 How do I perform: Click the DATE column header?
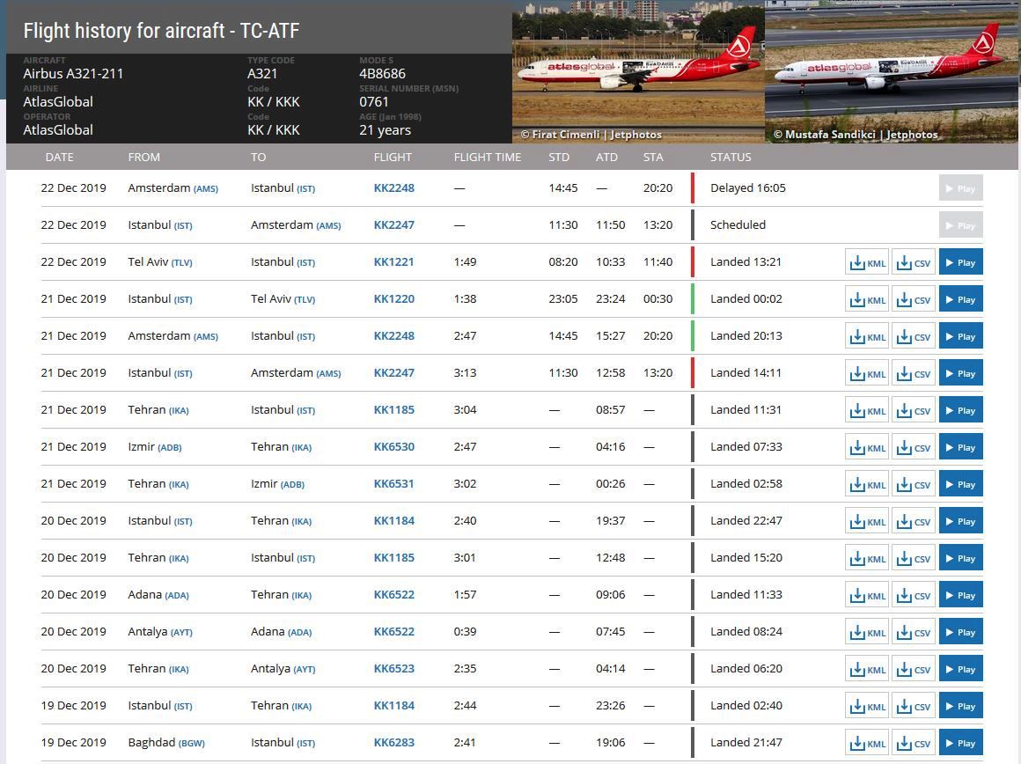pos(59,158)
